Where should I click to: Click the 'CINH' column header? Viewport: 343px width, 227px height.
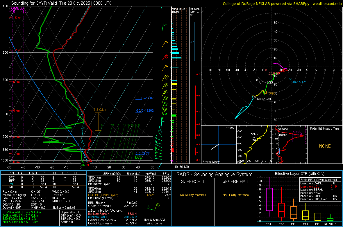tap(33, 173)
